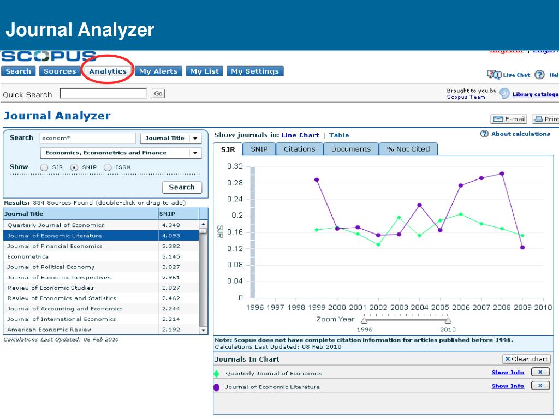This screenshot has height=419, width=559.
Task: Select Quarterly Journal of Economics in results
Action: (101, 225)
